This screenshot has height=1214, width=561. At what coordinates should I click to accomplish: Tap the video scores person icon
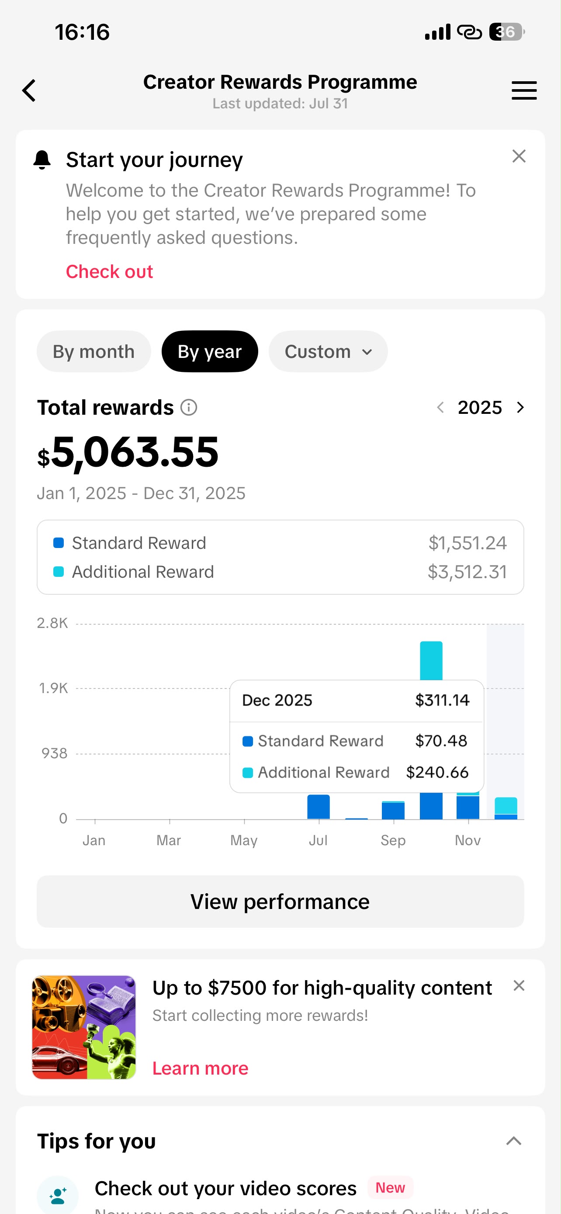tap(58, 1195)
